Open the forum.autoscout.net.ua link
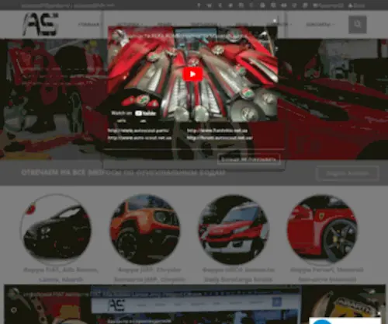Image resolution: width=388 pixels, height=324 pixels. 220,138
